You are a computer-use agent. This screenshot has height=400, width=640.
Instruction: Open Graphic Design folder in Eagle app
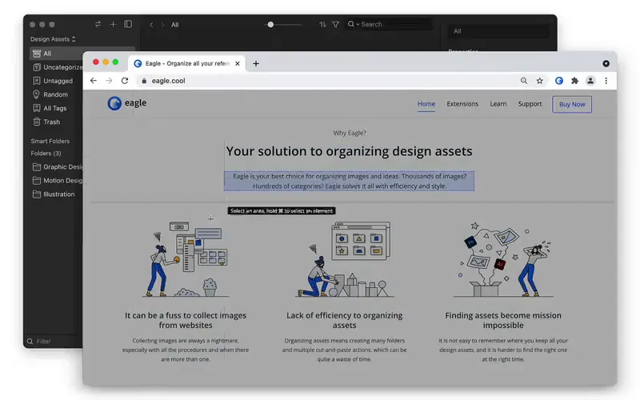[x=56, y=166]
